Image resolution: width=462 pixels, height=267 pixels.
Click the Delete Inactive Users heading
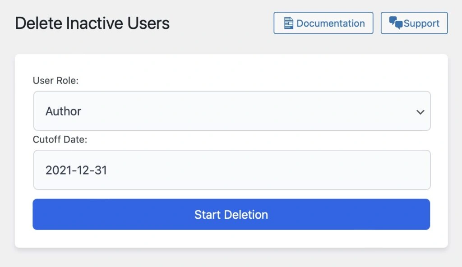(x=92, y=23)
